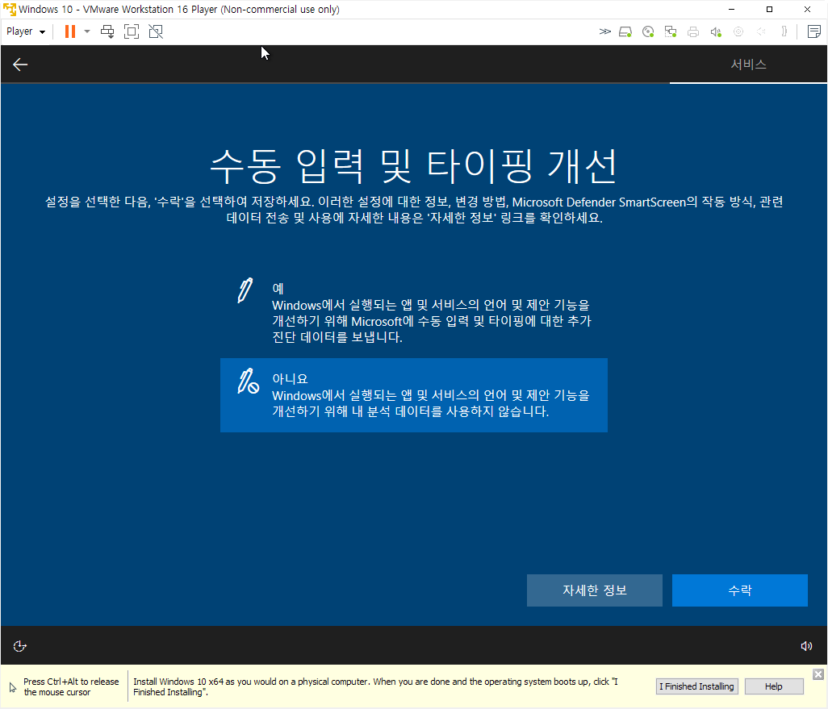Viewport: 828px width, 709px height.
Task: Expand the power options dropdown arrow
Action: 87,31
